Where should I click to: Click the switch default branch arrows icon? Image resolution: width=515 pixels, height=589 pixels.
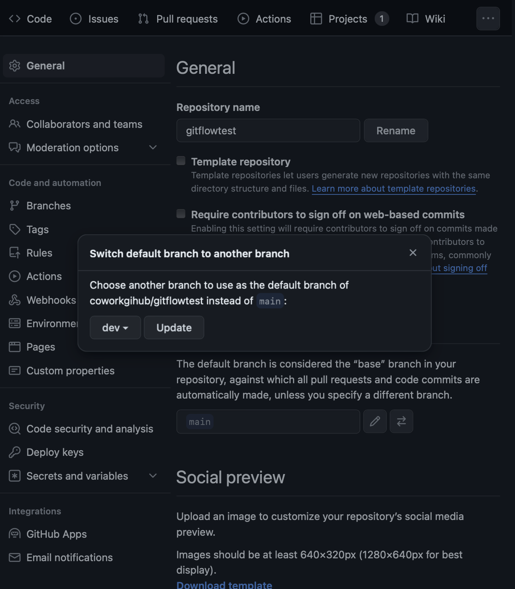coord(401,422)
